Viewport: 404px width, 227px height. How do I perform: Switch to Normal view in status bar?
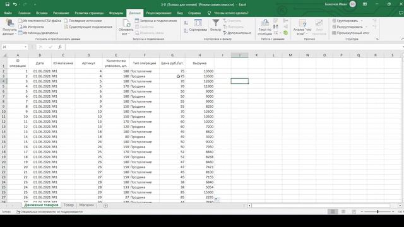[x=333, y=212]
